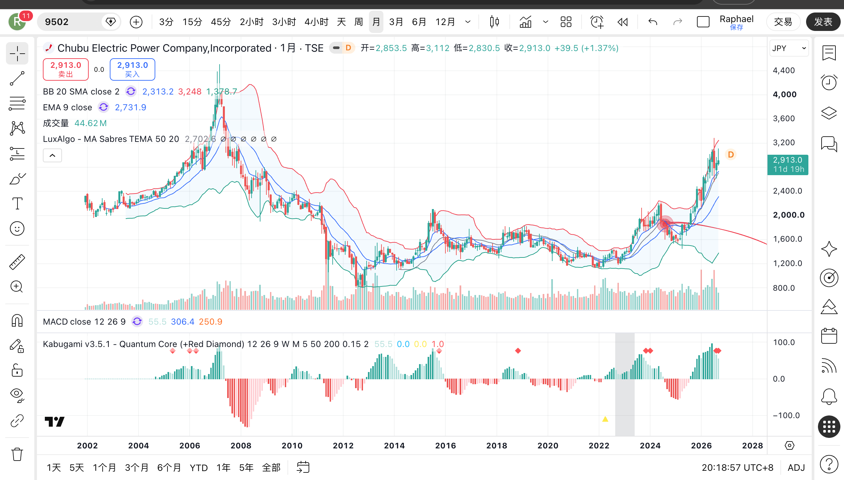Toggle the ADJ adjusted price setting
Screen dimensions: 844x480
click(x=796, y=467)
